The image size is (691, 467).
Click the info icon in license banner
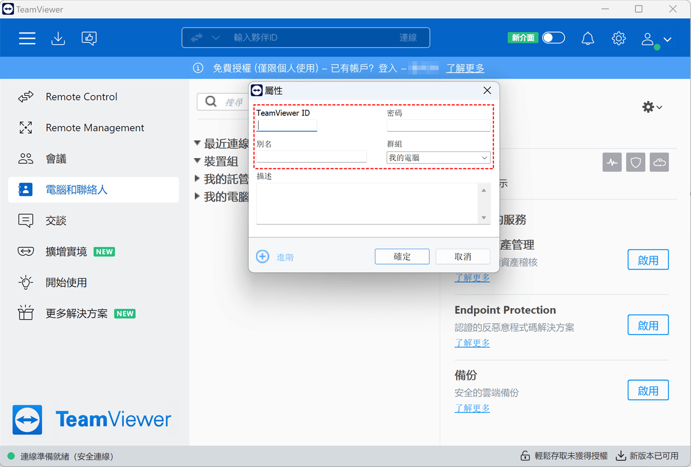coord(198,68)
